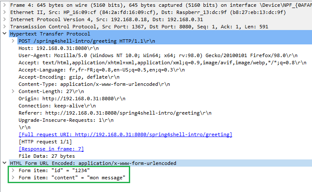
Task: Select the POST /spring4shell-intro/greeting line
Action: point(165,41)
